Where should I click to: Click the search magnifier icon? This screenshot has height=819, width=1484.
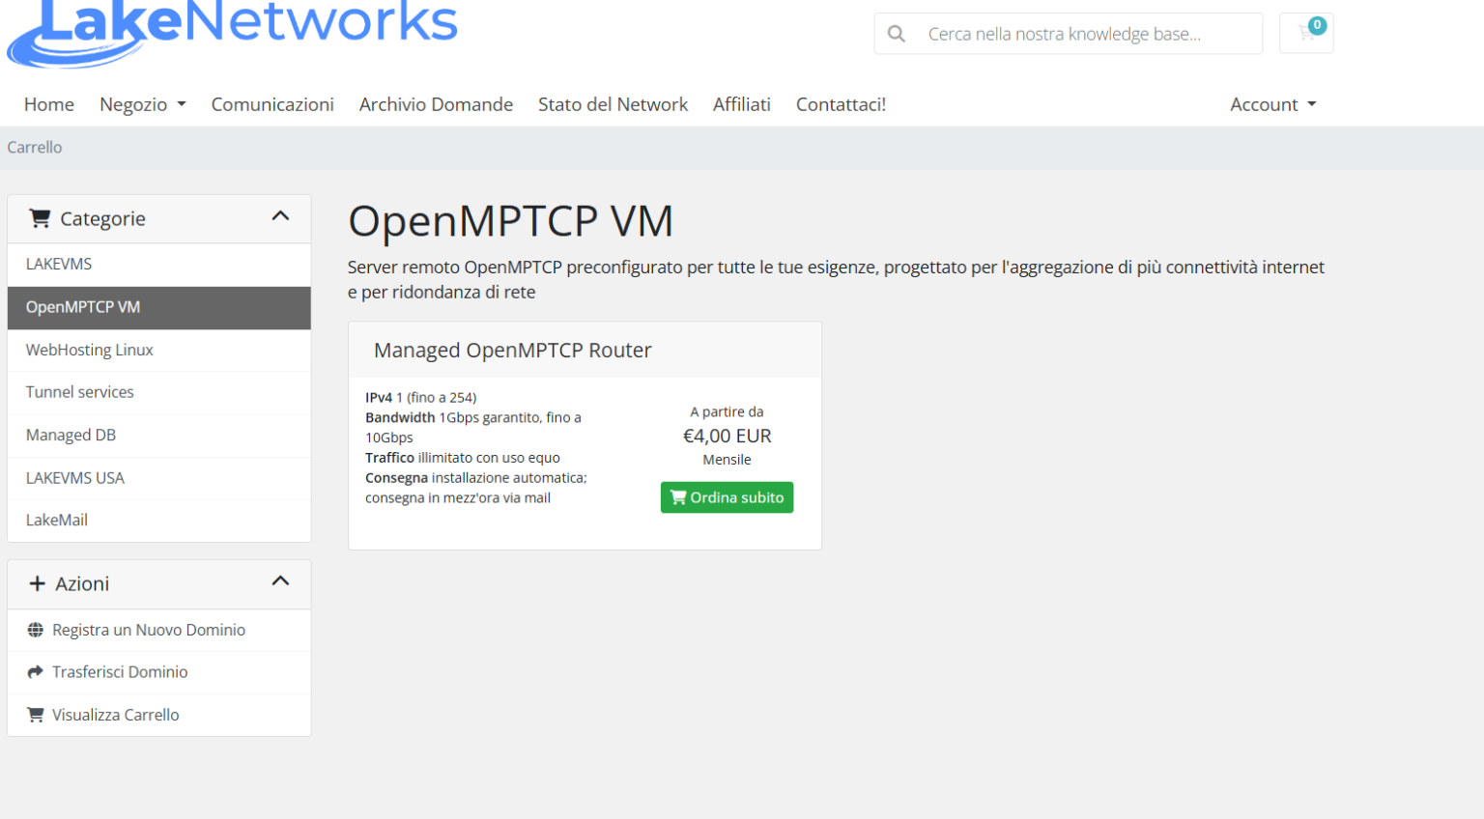tap(897, 34)
